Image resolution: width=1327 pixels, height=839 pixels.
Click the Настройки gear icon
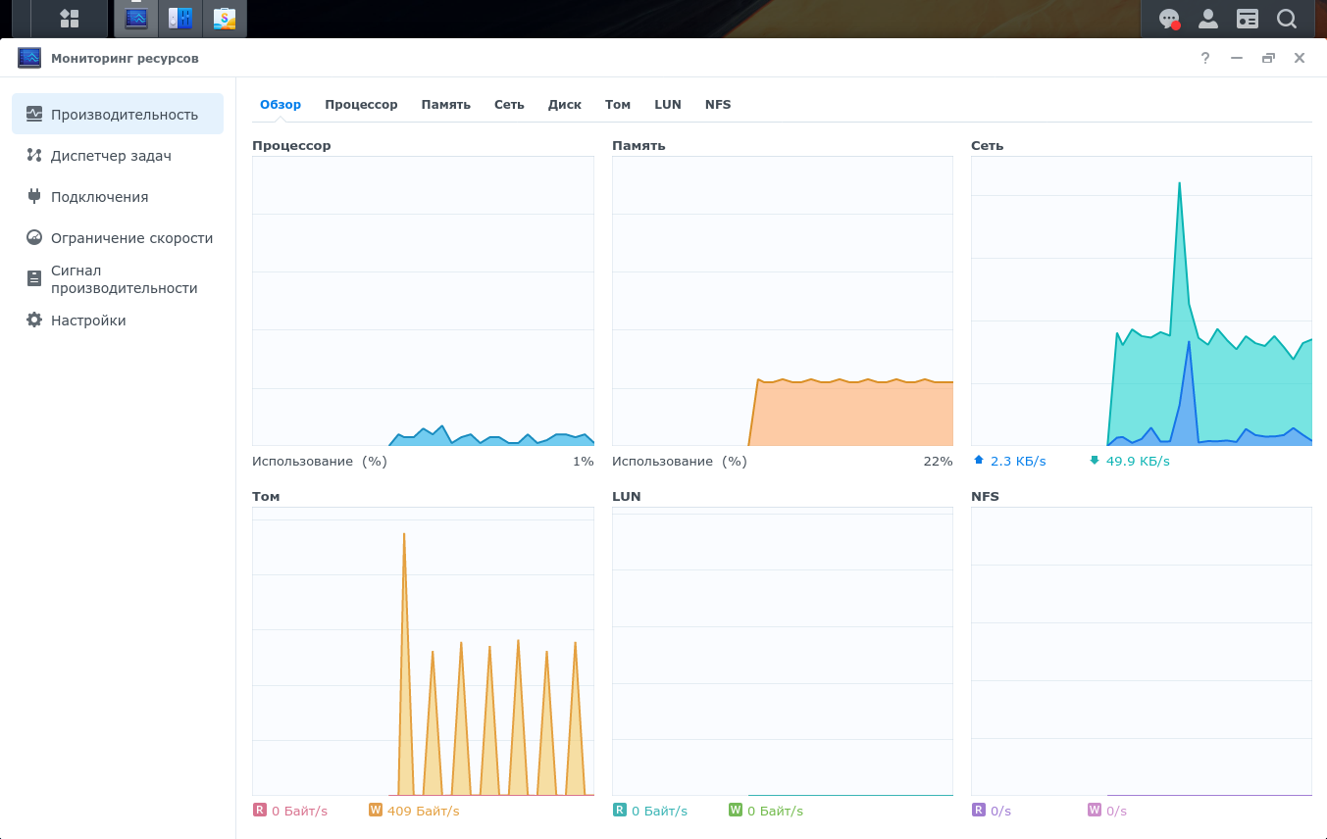click(x=34, y=320)
